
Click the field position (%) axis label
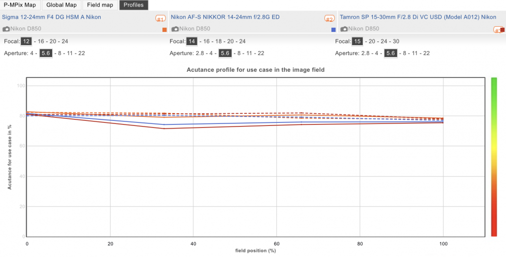point(256,250)
